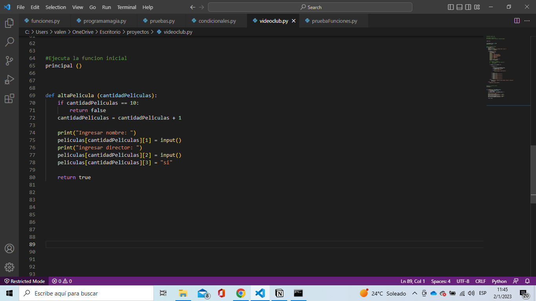
Task: Open the Selection menu
Action: click(56, 7)
